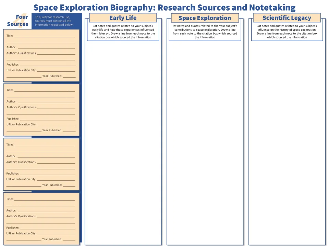
Task: Click the Title line in the first source box
Action: click(x=45, y=36)
